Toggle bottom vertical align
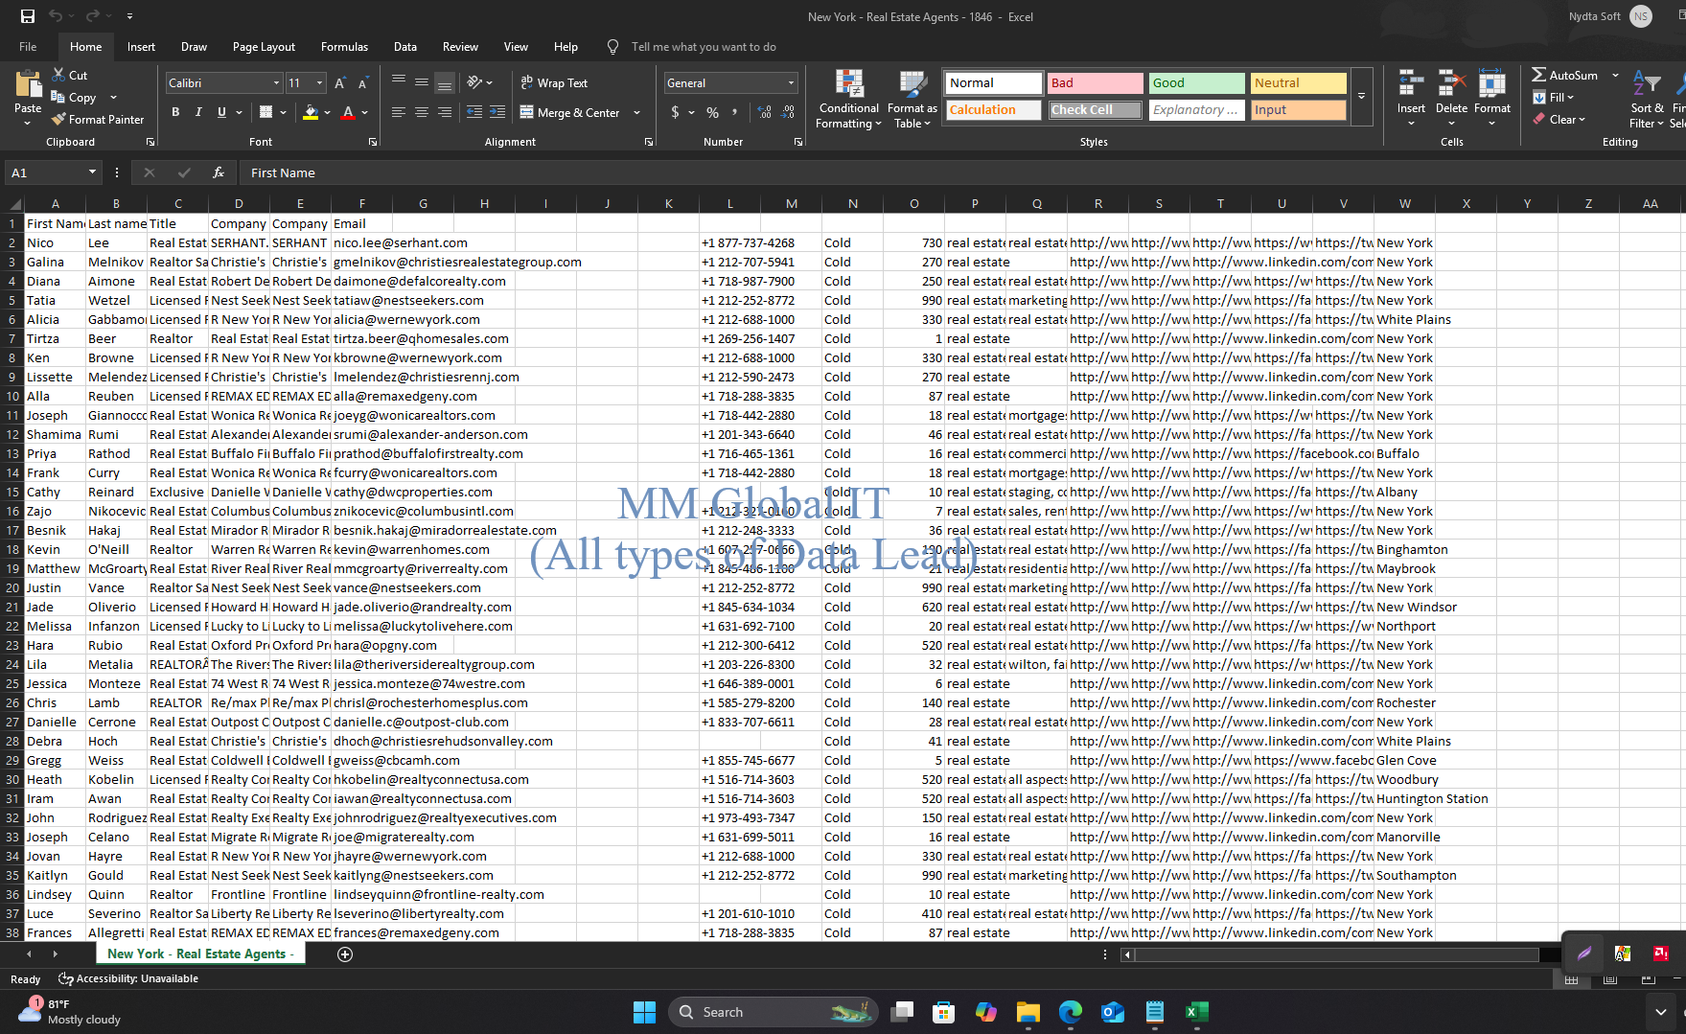 coord(445,83)
